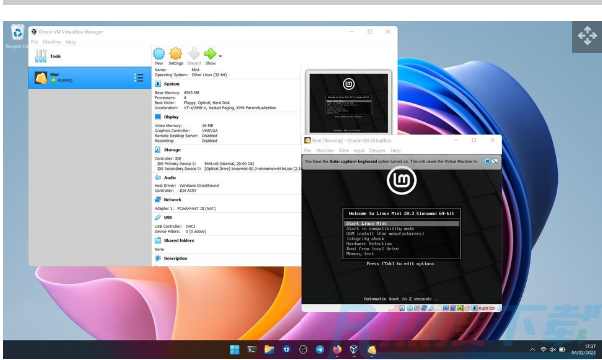The height and width of the screenshot is (360, 602).
Task: Open the taskbar clock and date
Action: tap(584, 349)
